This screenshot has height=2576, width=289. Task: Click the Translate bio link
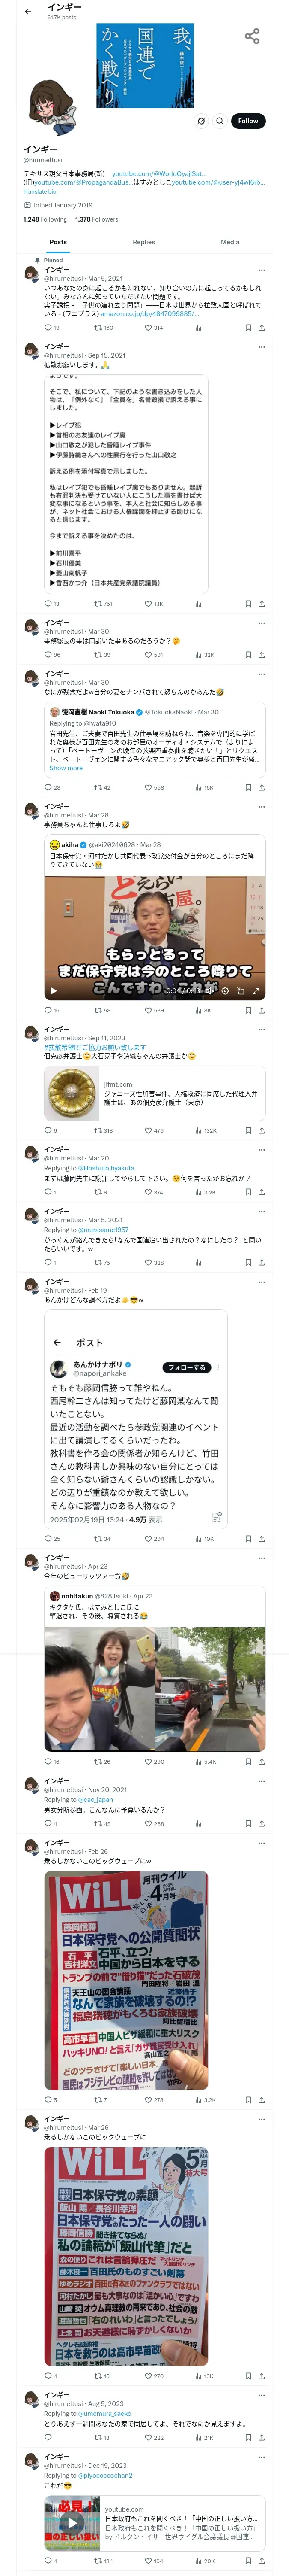click(x=40, y=191)
